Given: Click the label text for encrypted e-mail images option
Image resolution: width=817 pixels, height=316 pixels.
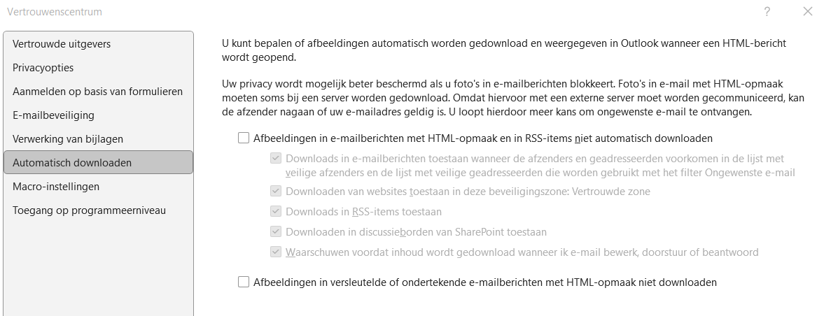Looking at the screenshot, I should (x=485, y=282).
